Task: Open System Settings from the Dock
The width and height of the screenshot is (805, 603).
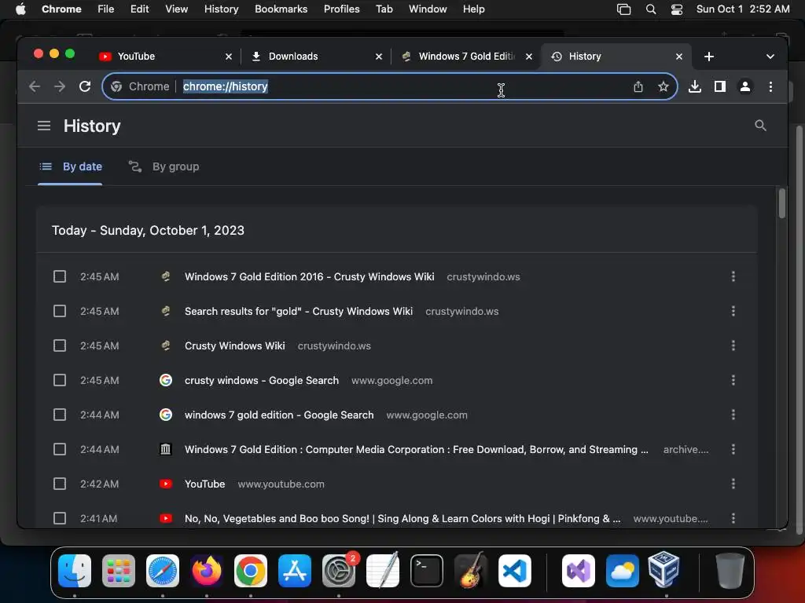Action: point(339,571)
